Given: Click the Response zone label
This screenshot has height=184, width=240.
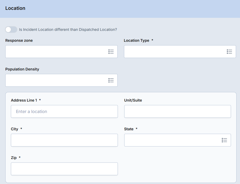Looking at the screenshot, I should pyautogui.click(x=19, y=40).
